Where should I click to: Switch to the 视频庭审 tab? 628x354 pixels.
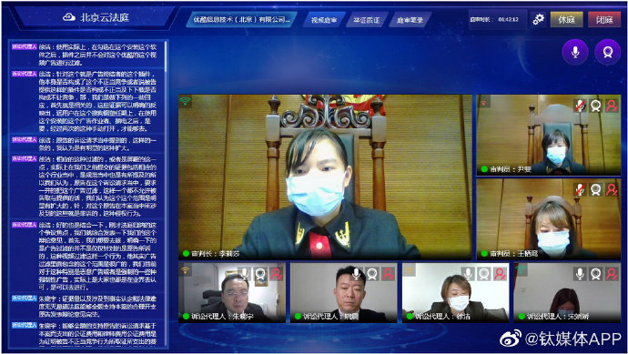[x=324, y=20]
